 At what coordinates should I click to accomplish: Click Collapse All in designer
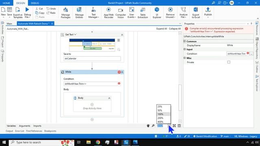[175, 29]
